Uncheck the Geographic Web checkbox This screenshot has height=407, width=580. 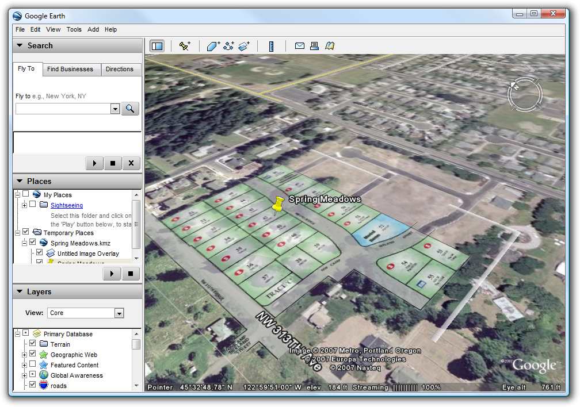tap(33, 354)
